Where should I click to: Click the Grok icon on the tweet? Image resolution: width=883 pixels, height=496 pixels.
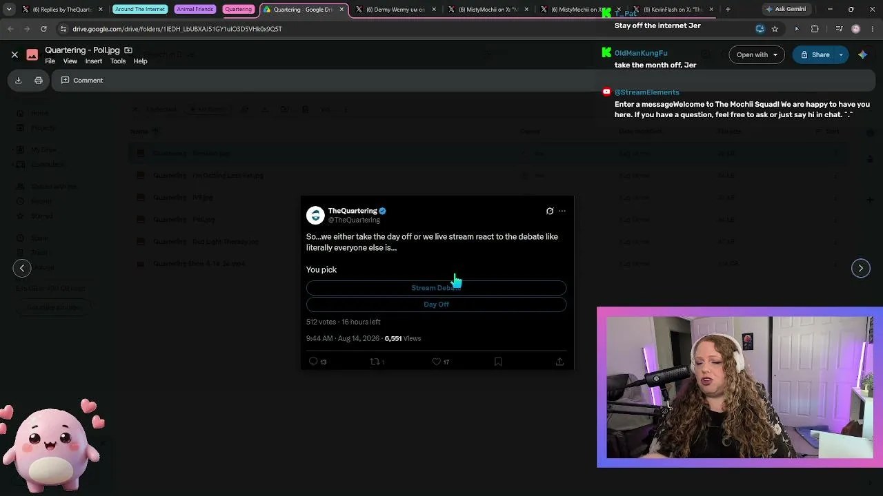point(550,211)
